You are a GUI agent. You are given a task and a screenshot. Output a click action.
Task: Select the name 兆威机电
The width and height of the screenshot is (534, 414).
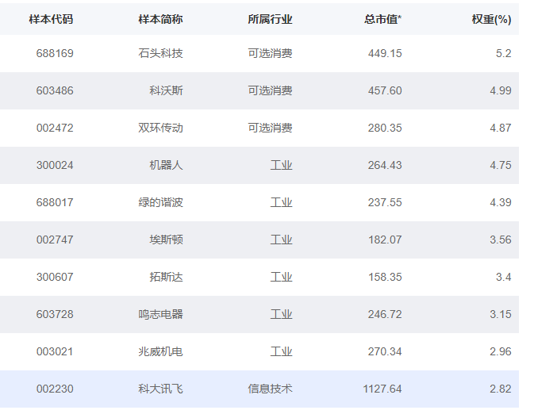(x=161, y=351)
